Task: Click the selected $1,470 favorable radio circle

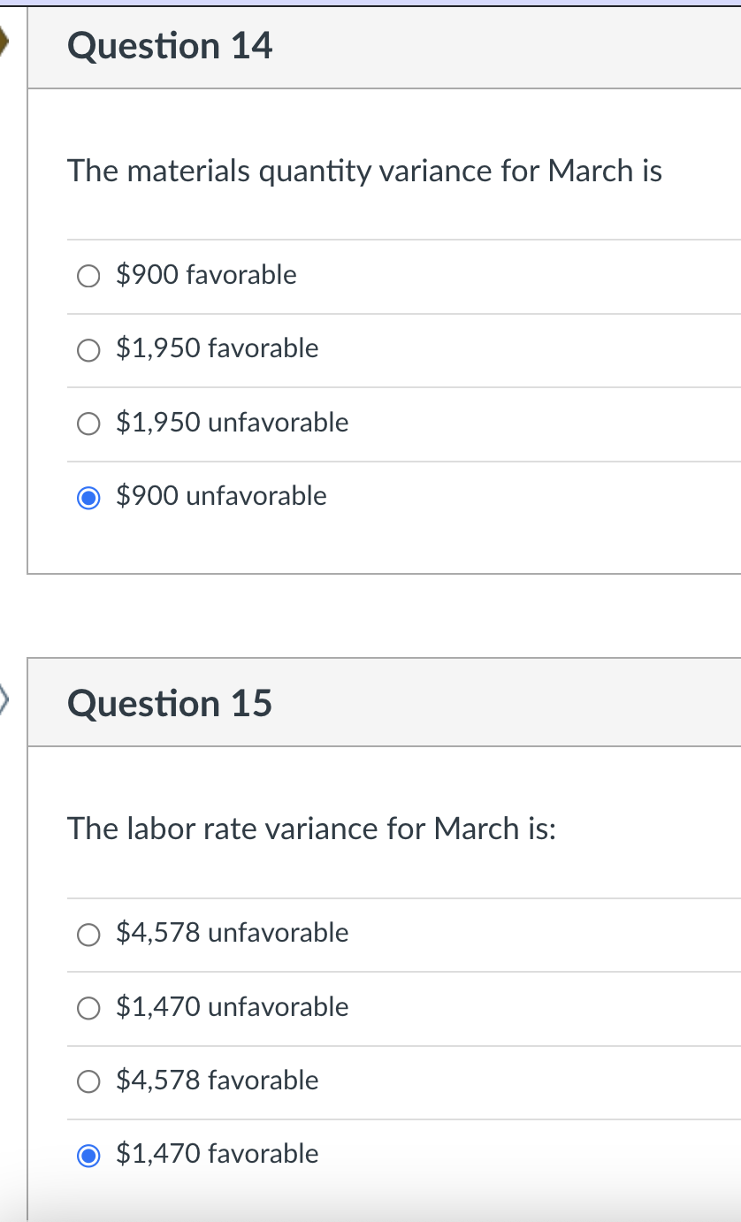Action: (89, 1155)
